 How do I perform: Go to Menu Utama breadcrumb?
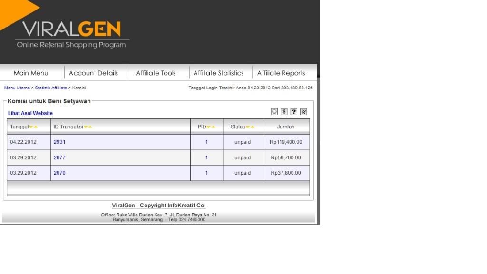pos(17,88)
